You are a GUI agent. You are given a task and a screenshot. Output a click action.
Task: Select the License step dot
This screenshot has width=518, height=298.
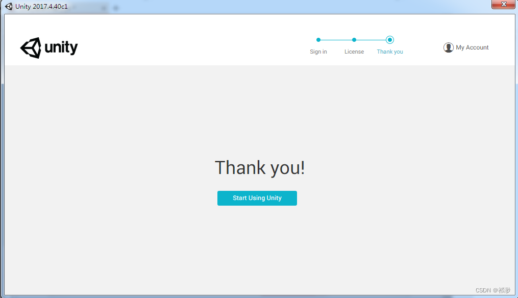coord(354,40)
